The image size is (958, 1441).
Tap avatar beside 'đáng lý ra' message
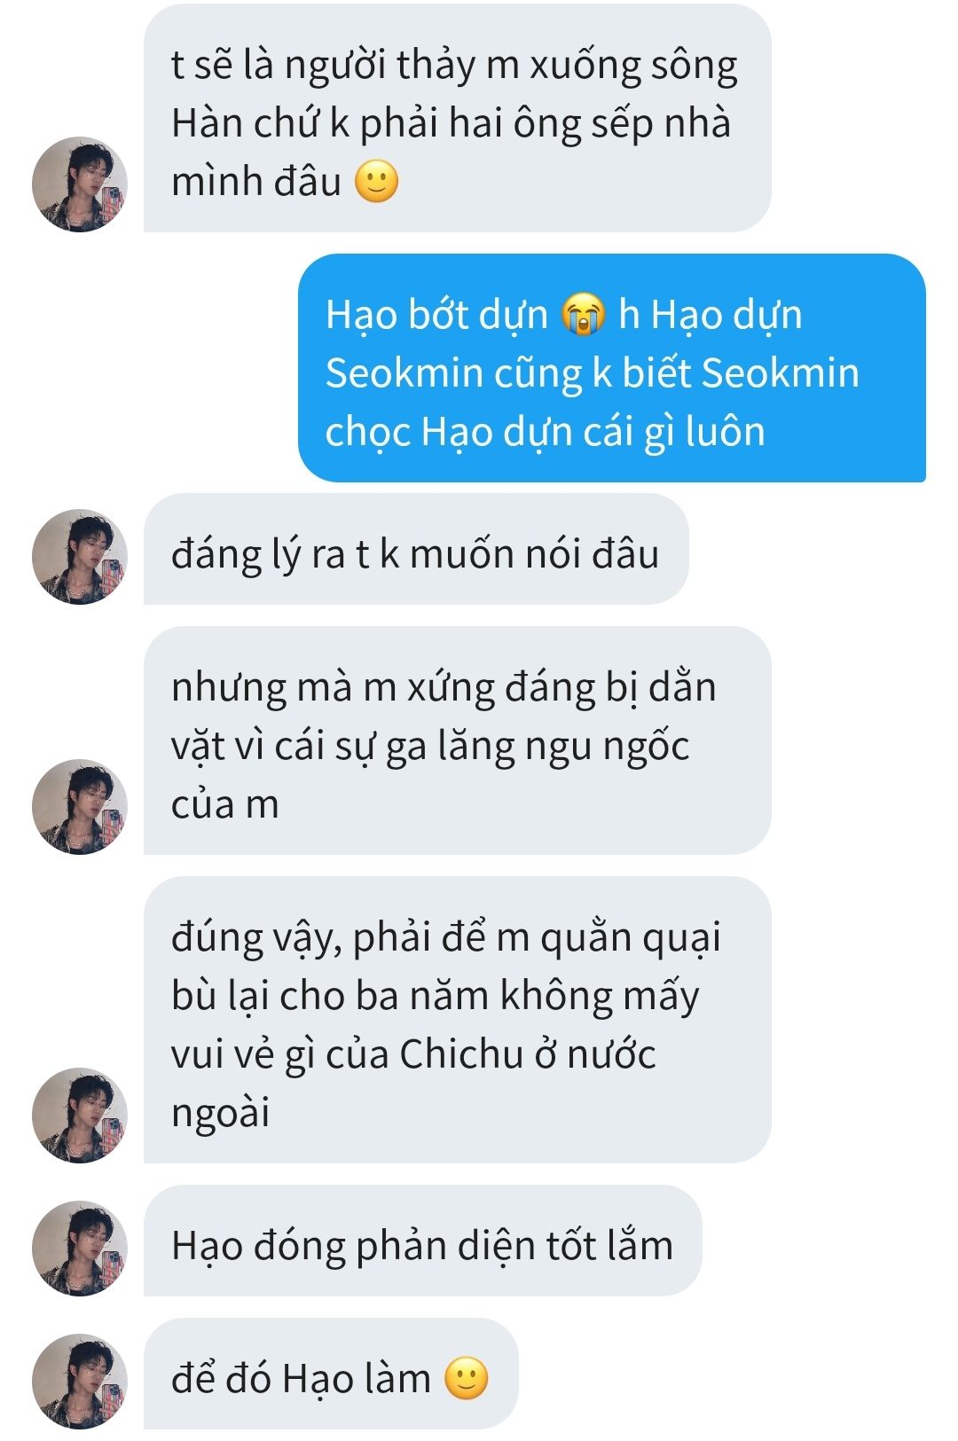click(x=80, y=557)
